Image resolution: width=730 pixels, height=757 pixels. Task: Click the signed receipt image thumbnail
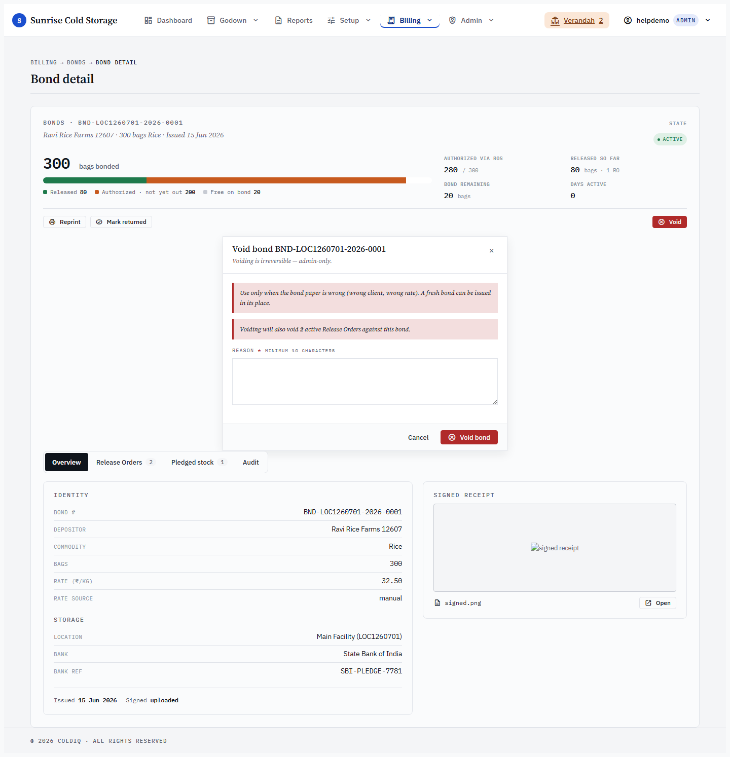point(555,548)
